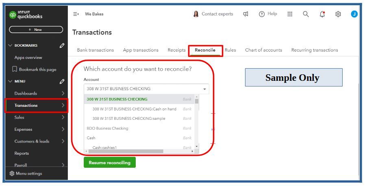This screenshot has height=186, width=365.
Task: Select 308 W 31ST BUSINESS CHECKING:sample
Action: [x=139, y=119]
